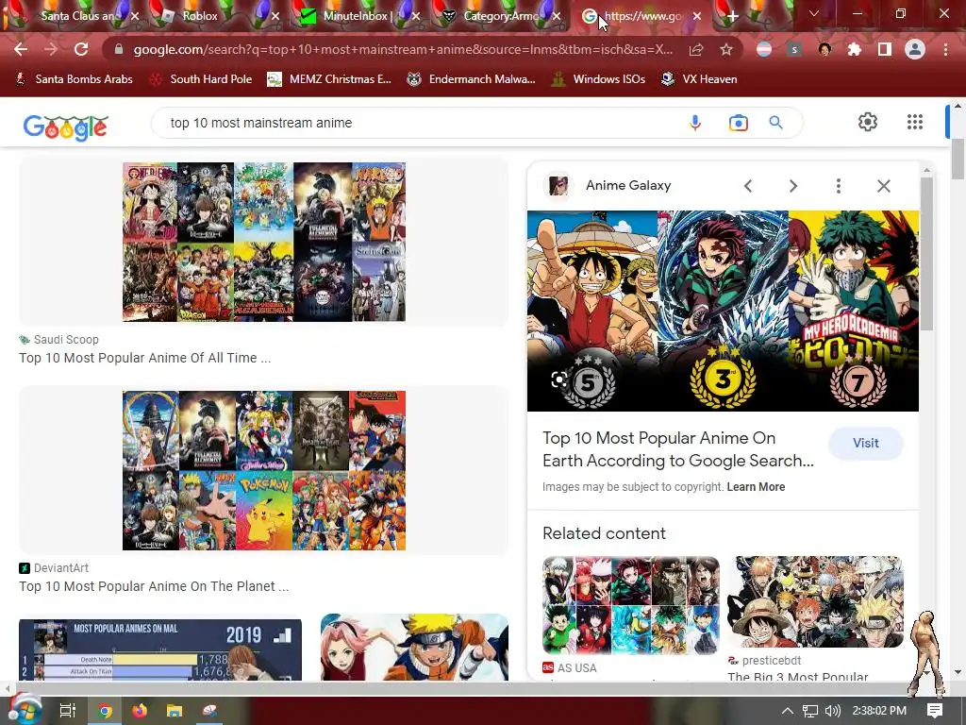Toggle the browser side panel
966x725 pixels.
tap(885, 49)
